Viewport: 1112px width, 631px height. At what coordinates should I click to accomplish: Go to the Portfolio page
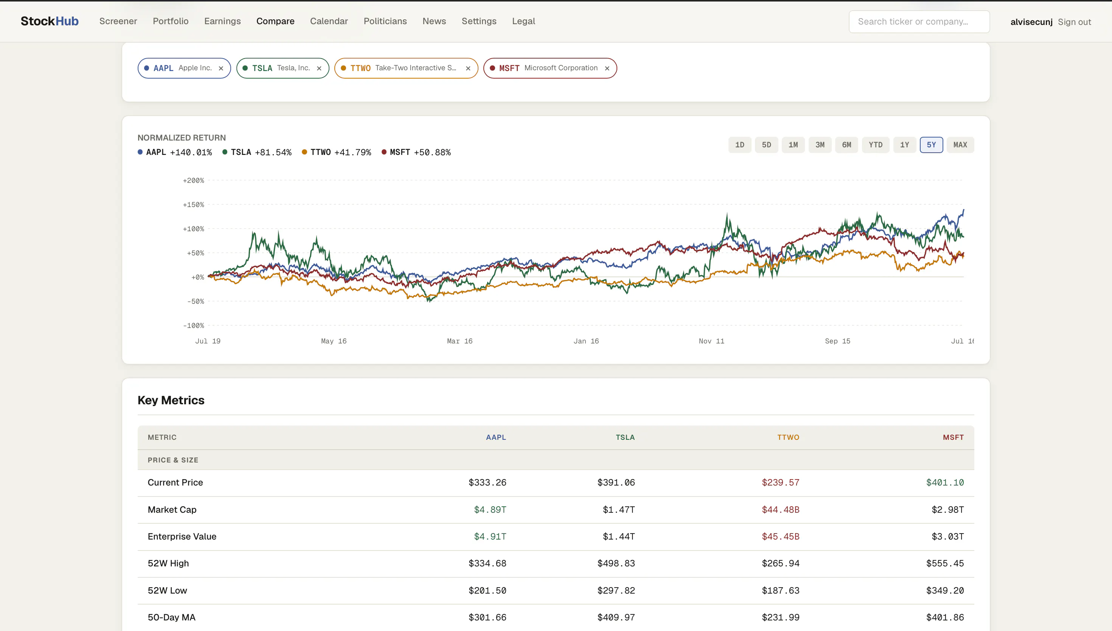pos(171,21)
